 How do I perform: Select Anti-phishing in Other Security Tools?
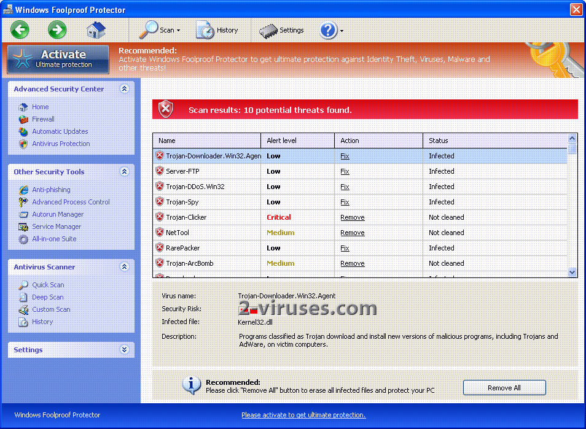click(51, 190)
